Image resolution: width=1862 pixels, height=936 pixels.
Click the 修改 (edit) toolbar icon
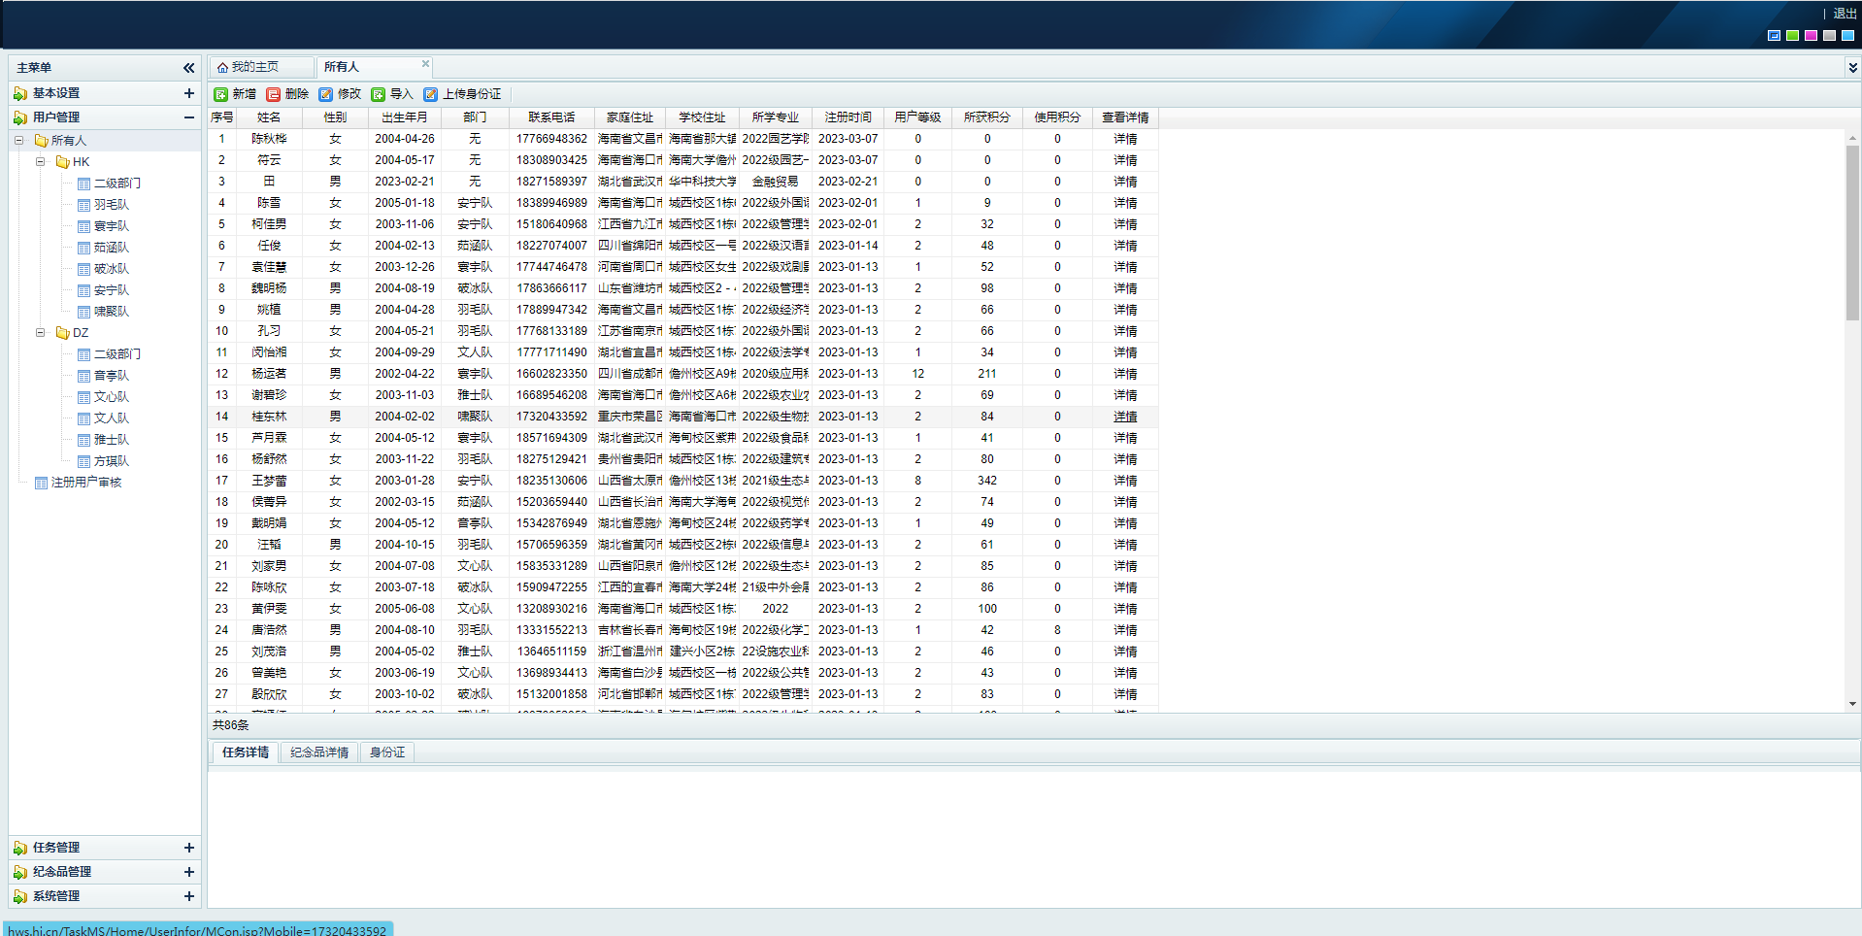(326, 94)
